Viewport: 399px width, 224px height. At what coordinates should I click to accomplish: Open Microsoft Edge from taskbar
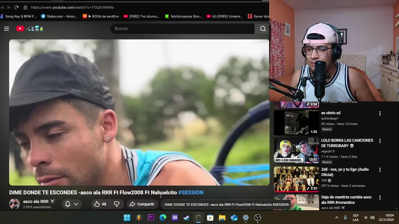(163, 217)
